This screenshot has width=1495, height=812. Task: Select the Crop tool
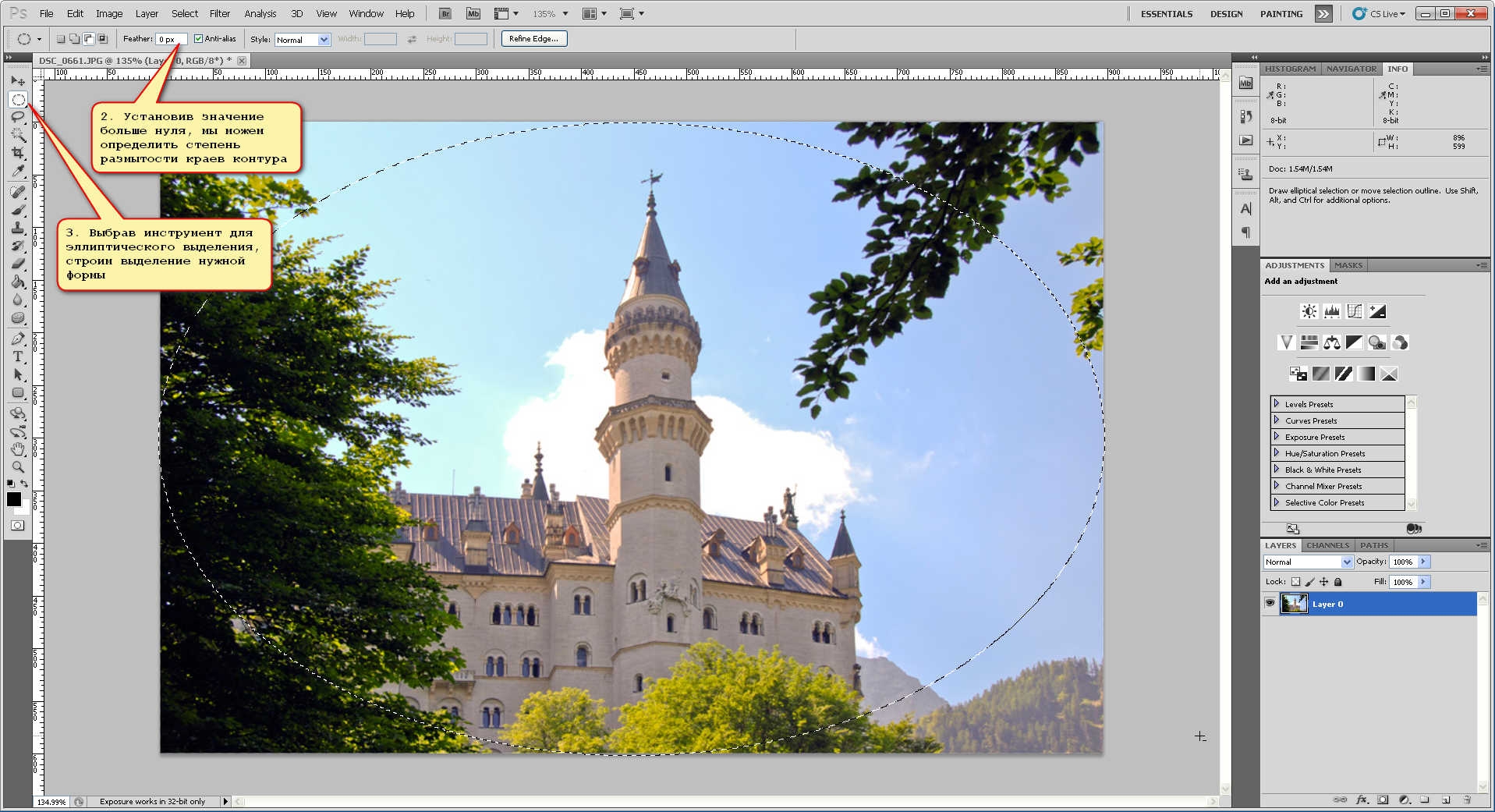pyautogui.click(x=18, y=153)
